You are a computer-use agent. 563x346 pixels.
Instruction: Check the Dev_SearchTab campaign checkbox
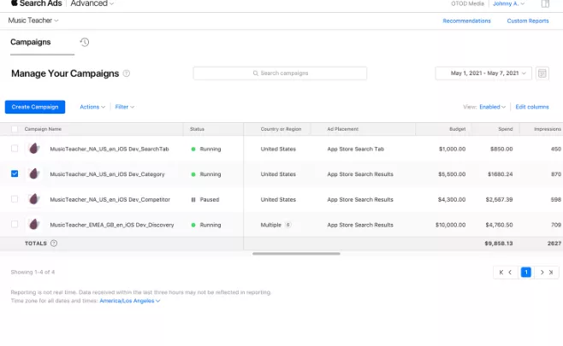coord(15,149)
